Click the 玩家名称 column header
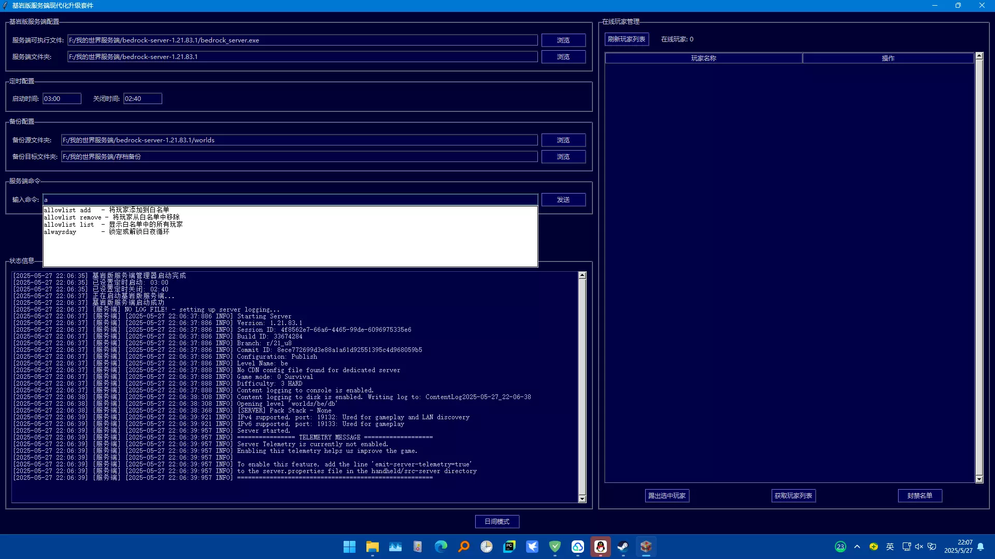 click(x=704, y=58)
